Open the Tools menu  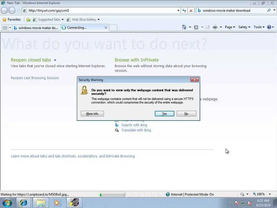pyautogui.click(x=259, y=27)
